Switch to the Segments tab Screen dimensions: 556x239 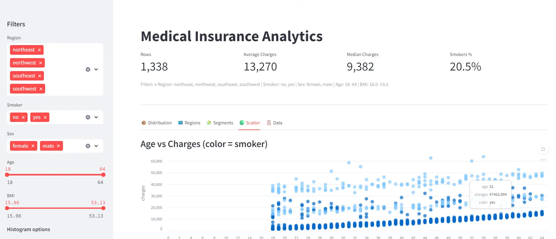coord(223,123)
